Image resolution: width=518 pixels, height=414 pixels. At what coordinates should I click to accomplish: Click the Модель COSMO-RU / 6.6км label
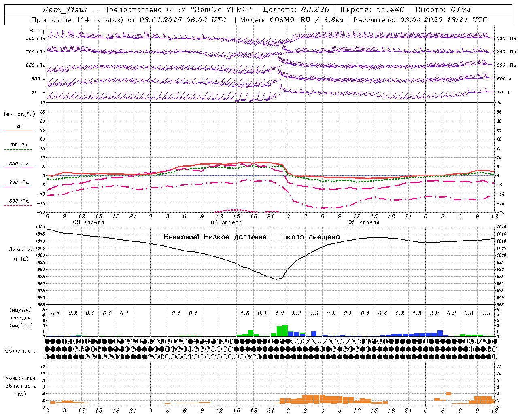point(292,20)
